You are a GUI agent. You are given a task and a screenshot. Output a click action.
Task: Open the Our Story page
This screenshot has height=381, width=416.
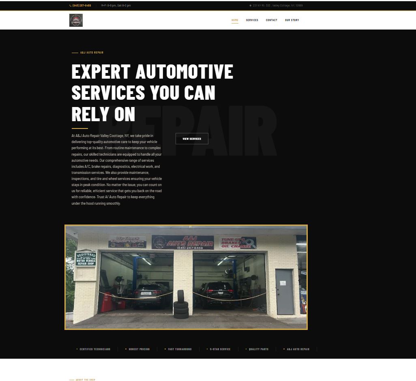pyautogui.click(x=292, y=20)
